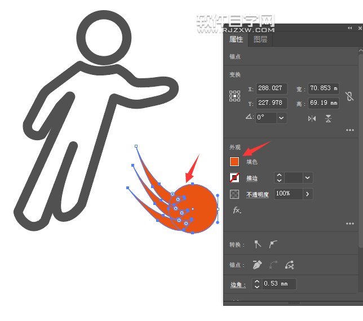Viewport: 363px width, 321px height.
Task: Toggle the constrain proportions link icon
Action: 349,96
